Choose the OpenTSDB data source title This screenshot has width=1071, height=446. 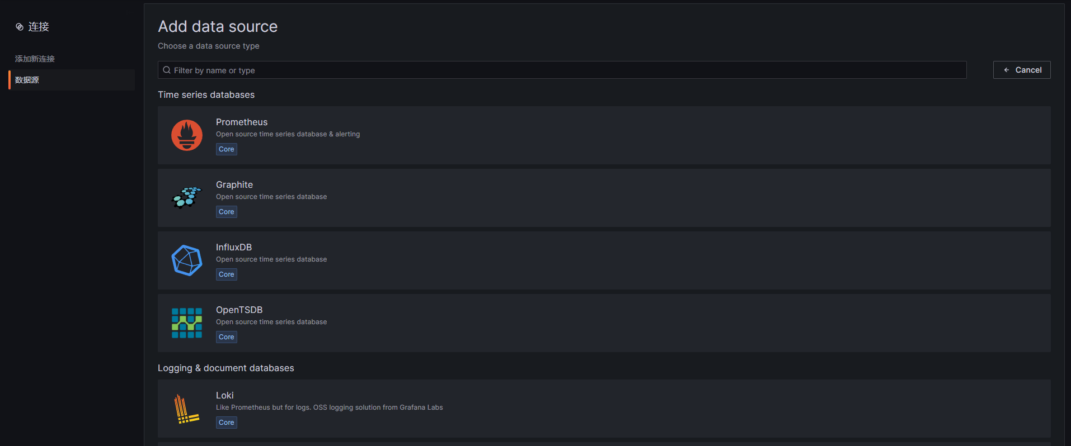239,310
